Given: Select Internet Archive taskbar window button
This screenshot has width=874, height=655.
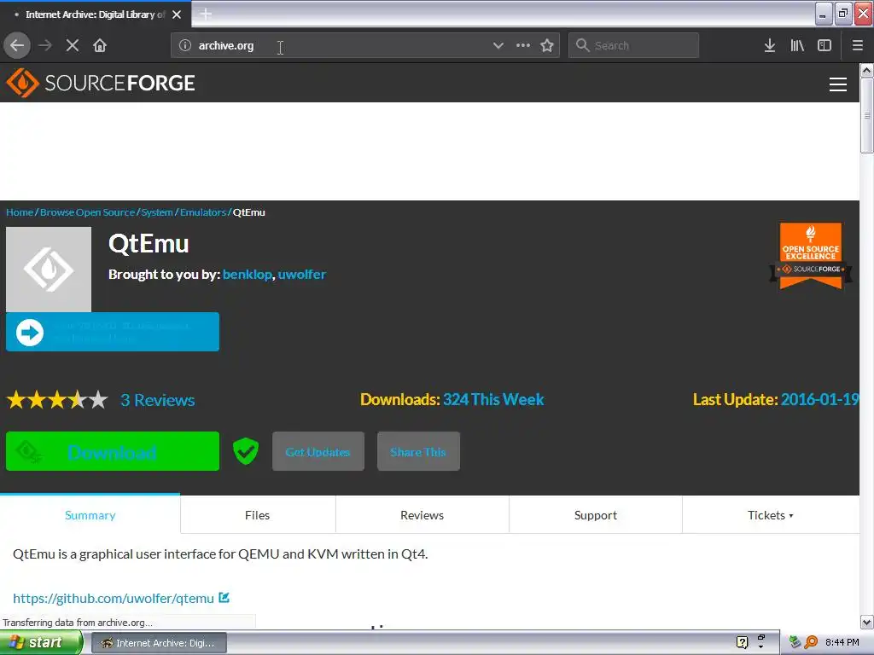Looking at the screenshot, I should tap(159, 643).
